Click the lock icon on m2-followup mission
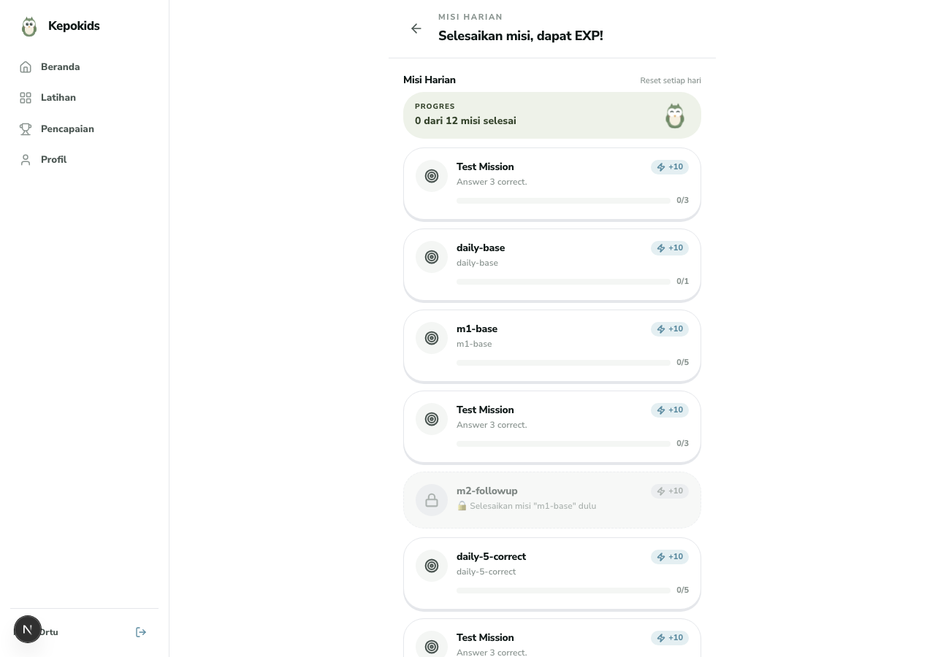The height and width of the screenshot is (657, 935). (432, 500)
